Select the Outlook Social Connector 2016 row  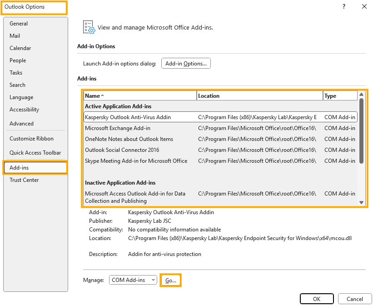220,150
